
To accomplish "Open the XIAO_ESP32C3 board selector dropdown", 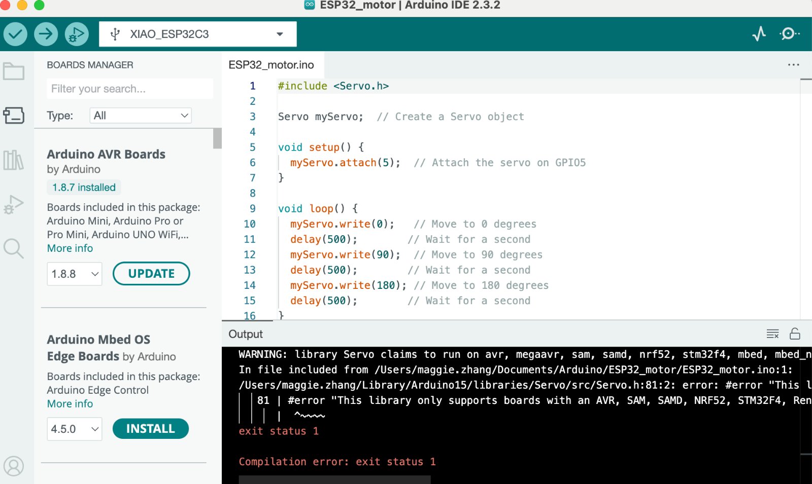I will (197, 34).
